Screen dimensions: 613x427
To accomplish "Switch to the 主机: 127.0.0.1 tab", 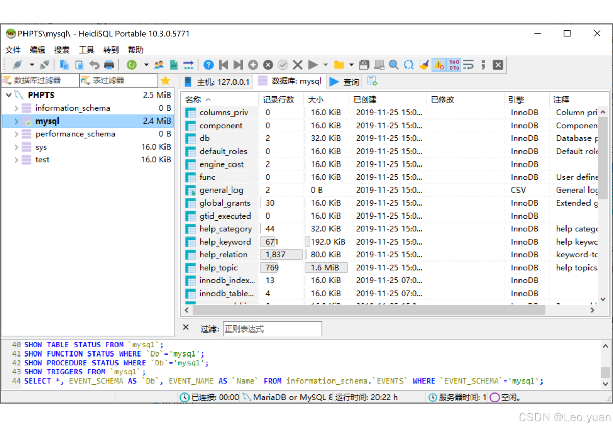I will 217,82.
